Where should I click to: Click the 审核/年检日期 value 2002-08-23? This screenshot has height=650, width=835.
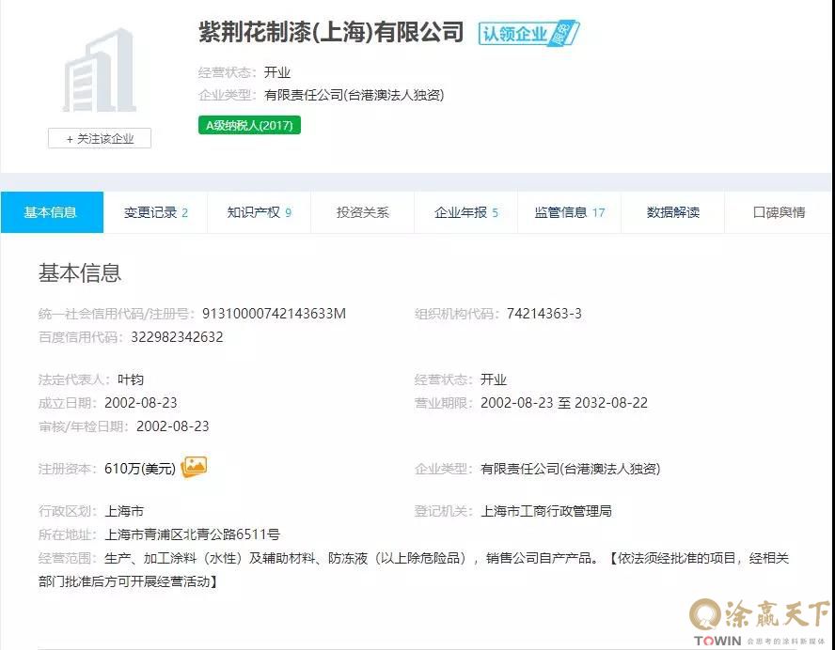coord(172,426)
